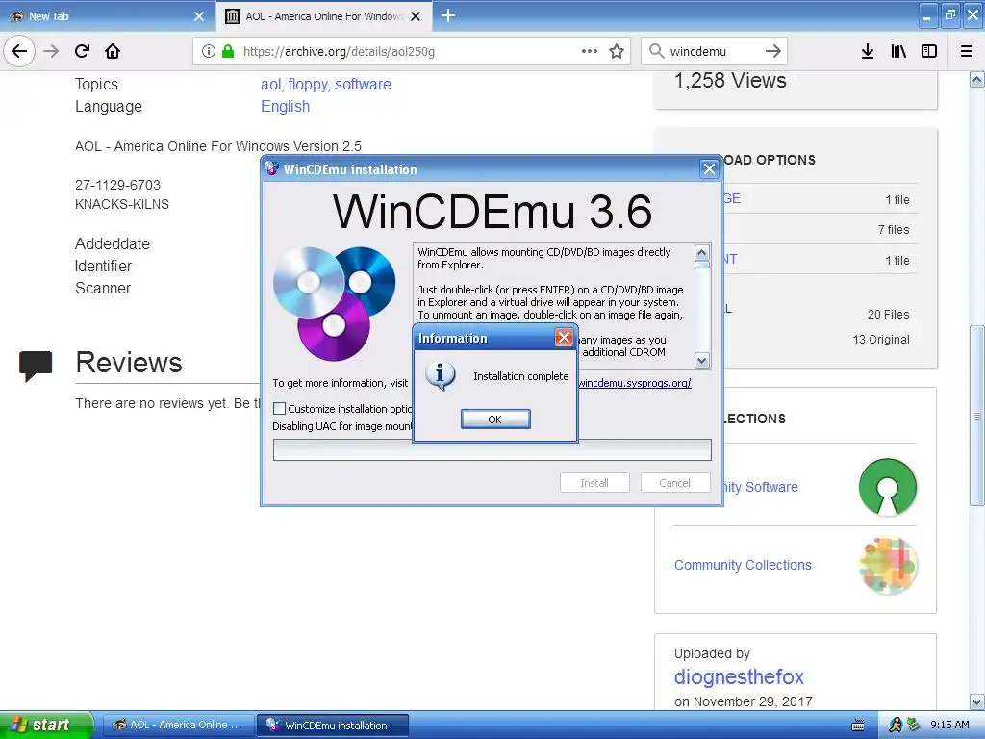985x739 pixels.
Task: Click the grayed Cancel button
Action: pos(674,483)
